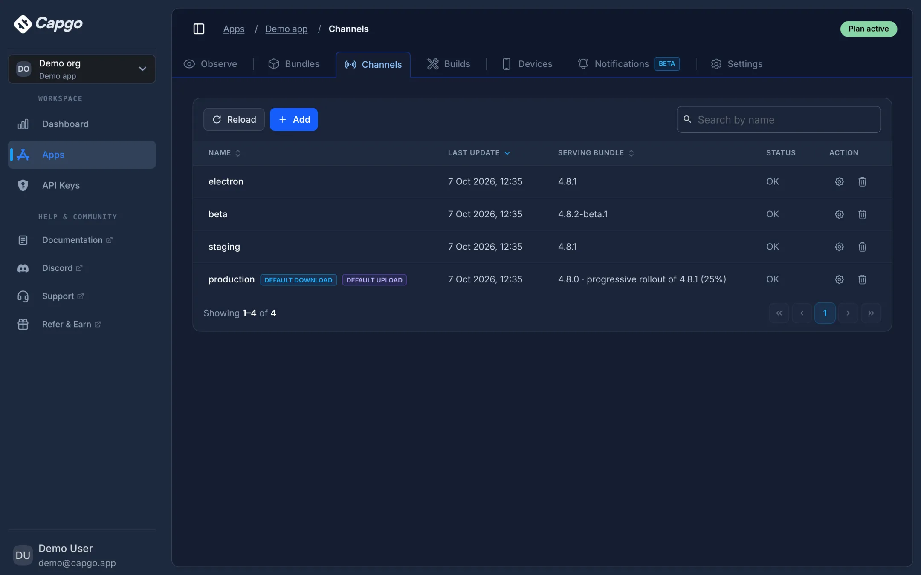Screen dimensions: 921x575
Task: Click the Demo app breadcrumb link
Action: (x=287, y=29)
